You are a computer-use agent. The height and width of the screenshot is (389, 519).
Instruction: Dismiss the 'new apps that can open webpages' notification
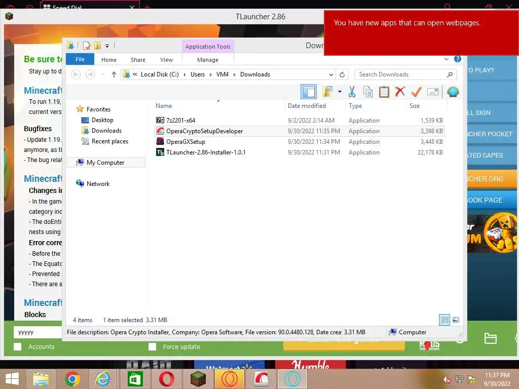[421, 32]
